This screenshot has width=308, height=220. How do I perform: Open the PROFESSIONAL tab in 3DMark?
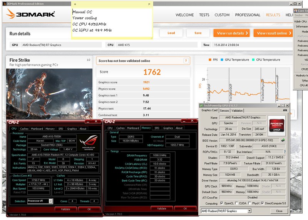248,15
